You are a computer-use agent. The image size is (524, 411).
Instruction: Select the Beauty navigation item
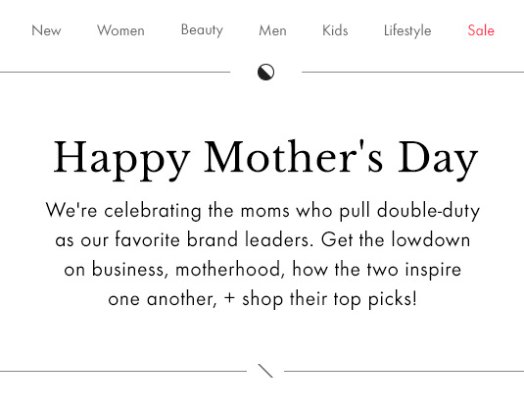(x=202, y=30)
